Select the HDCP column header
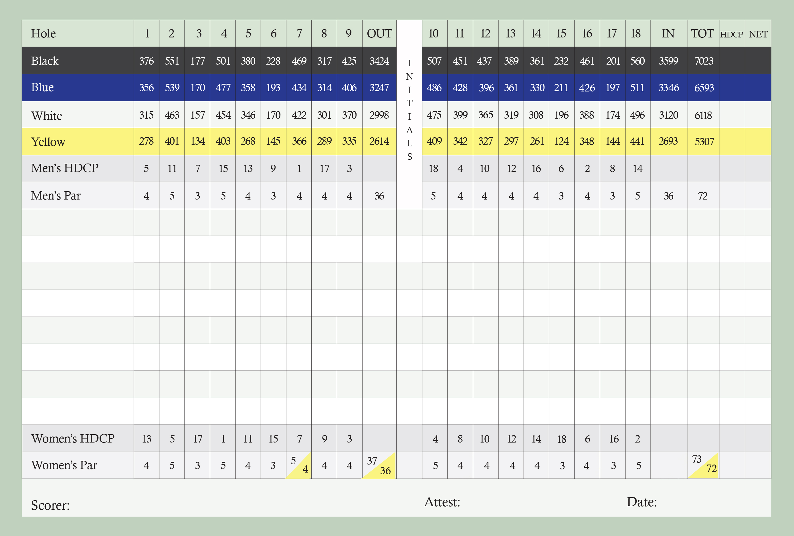Image resolution: width=794 pixels, height=536 pixels. click(x=732, y=33)
